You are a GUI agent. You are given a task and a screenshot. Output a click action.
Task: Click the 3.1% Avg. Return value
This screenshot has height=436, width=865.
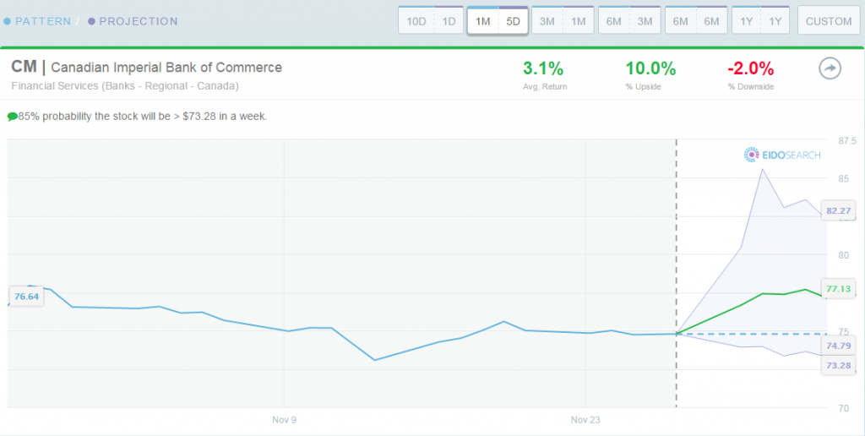(x=543, y=69)
